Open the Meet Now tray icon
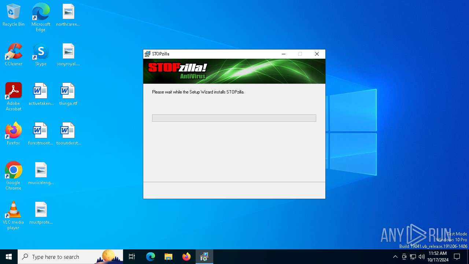469x264 pixels. 404,257
